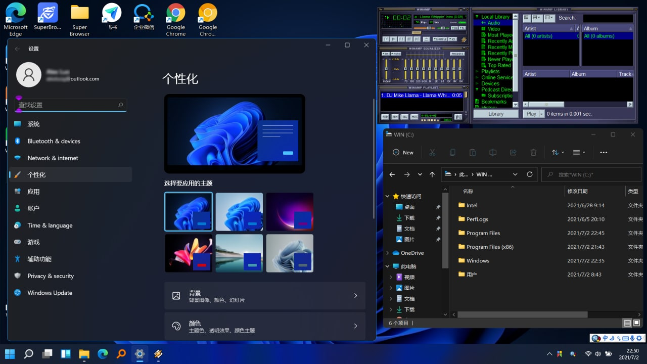Select the sunset lake theme thumbnail
The image size is (647, 364).
click(x=239, y=253)
